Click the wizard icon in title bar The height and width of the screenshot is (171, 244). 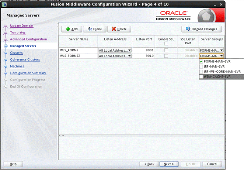tap(4, 4)
